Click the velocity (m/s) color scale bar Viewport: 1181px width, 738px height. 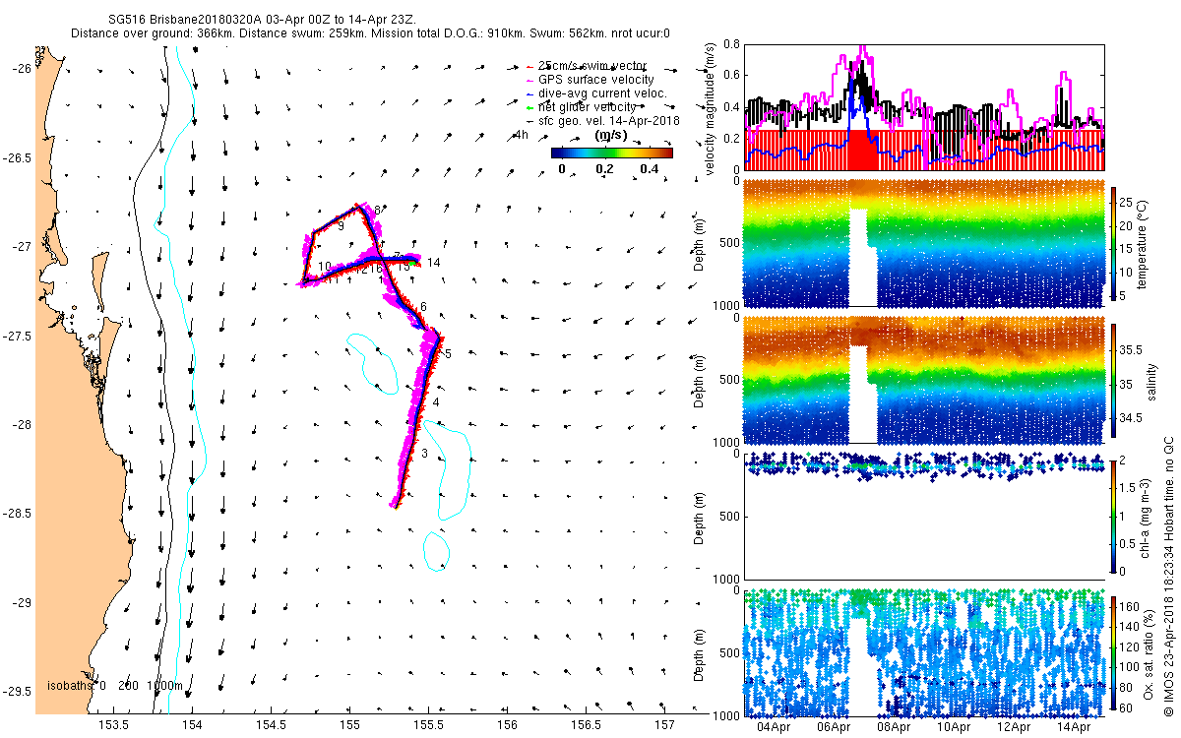(x=611, y=153)
